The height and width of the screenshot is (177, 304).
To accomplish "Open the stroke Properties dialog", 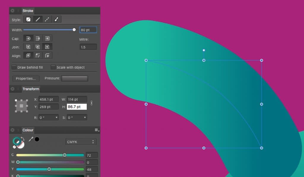I will tap(26, 79).
